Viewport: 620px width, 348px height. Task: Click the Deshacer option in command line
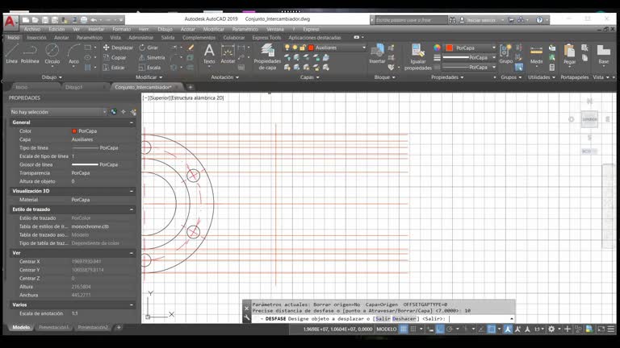pos(404,319)
